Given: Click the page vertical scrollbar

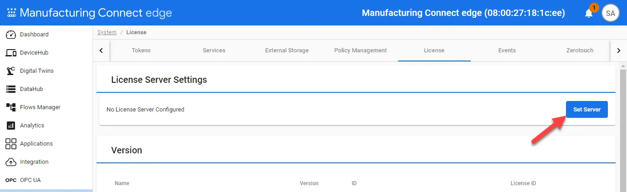Looking at the screenshot, I should pyautogui.click(x=623, y=131).
